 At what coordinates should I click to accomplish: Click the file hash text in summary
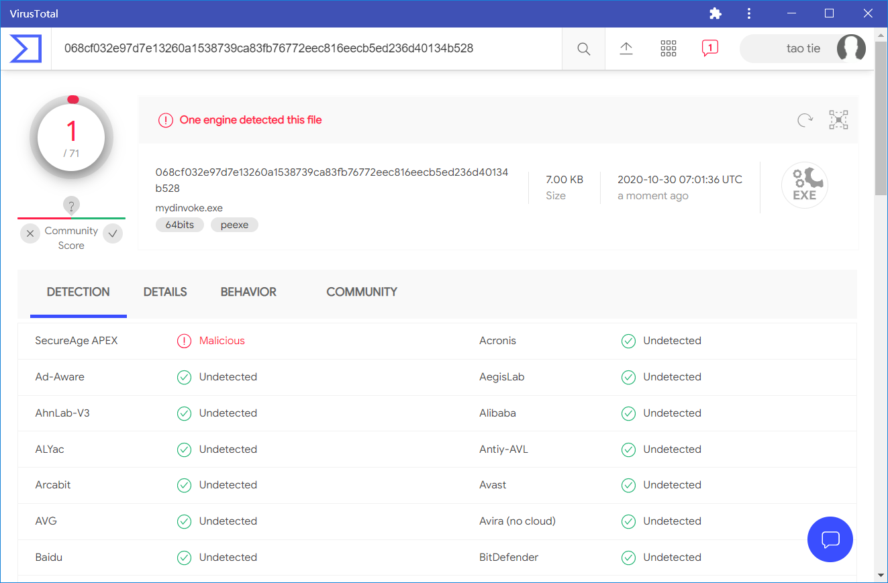[x=332, y=180]
